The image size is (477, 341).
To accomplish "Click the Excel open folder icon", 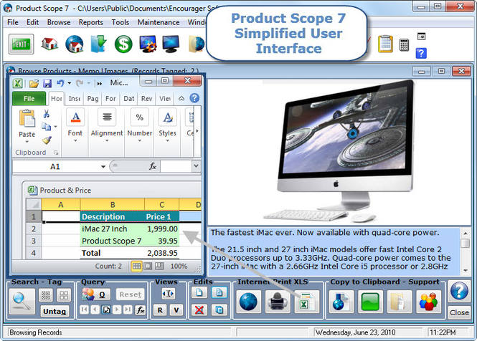I will [34, 83].
